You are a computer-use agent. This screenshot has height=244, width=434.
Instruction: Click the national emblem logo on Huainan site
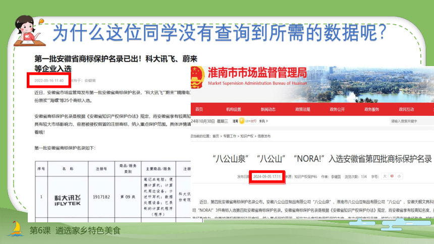[x=197, y=77]
